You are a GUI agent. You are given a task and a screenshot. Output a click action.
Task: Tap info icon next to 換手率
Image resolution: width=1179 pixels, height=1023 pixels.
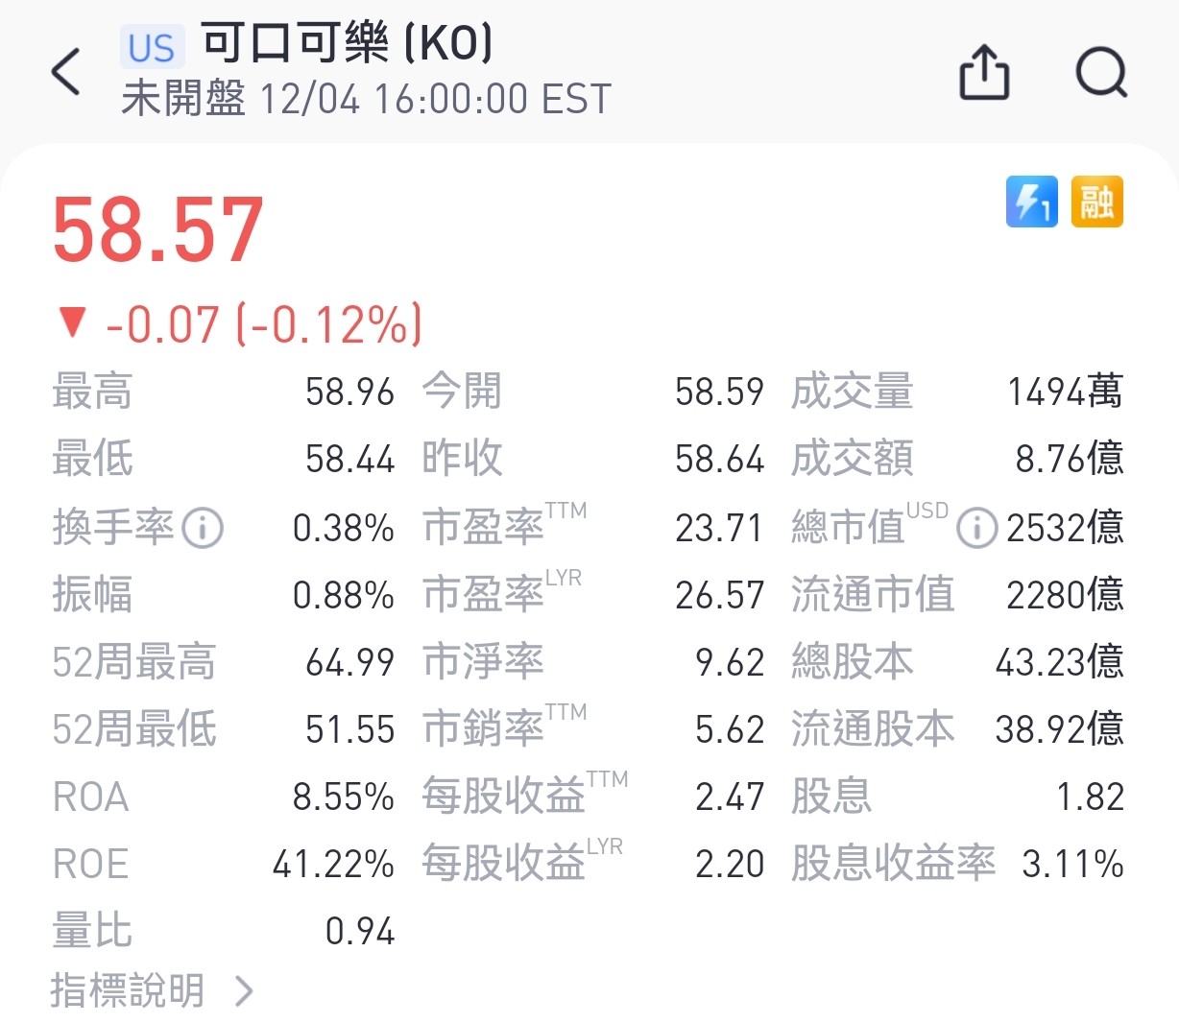[203, 528]
